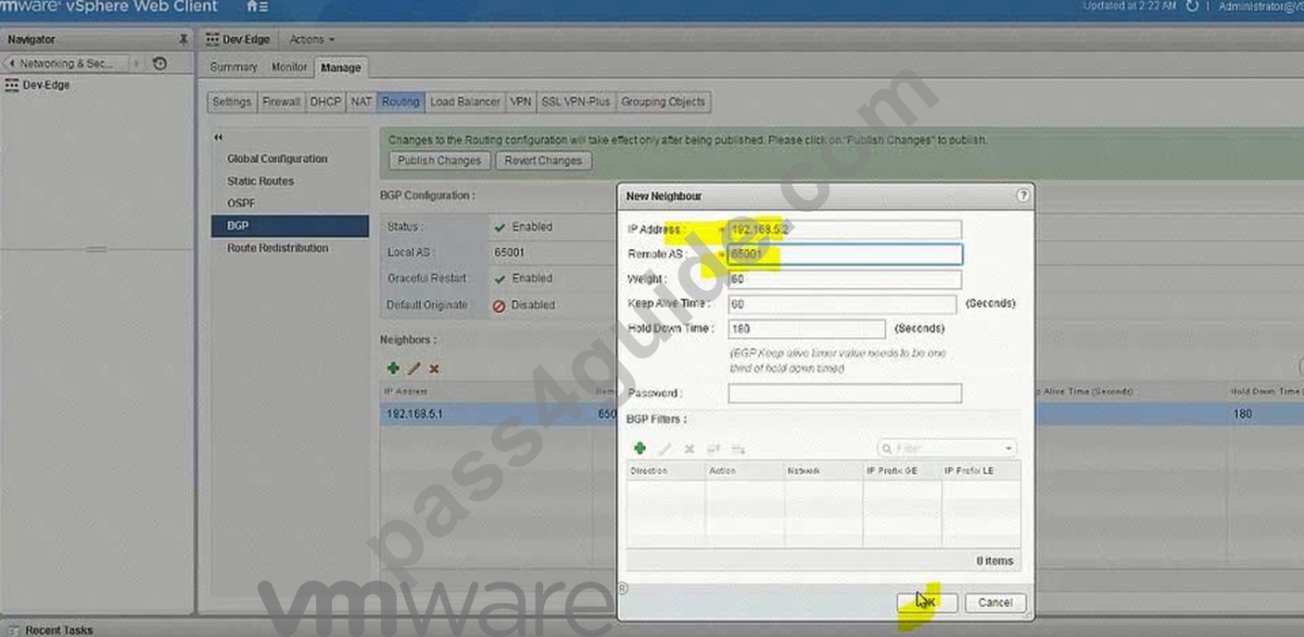Open the SSL VPN-Plus sub-tab
The width and height of the screenshot is (1304, 637).
coord(576,102)
